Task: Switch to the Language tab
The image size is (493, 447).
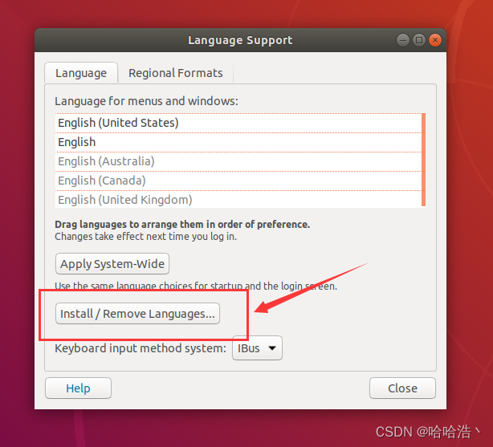Action: pyautogui.click(x=81, y=73)
